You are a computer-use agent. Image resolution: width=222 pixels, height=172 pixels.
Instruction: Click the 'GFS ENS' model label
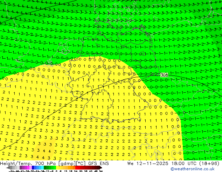click(98, 164)
